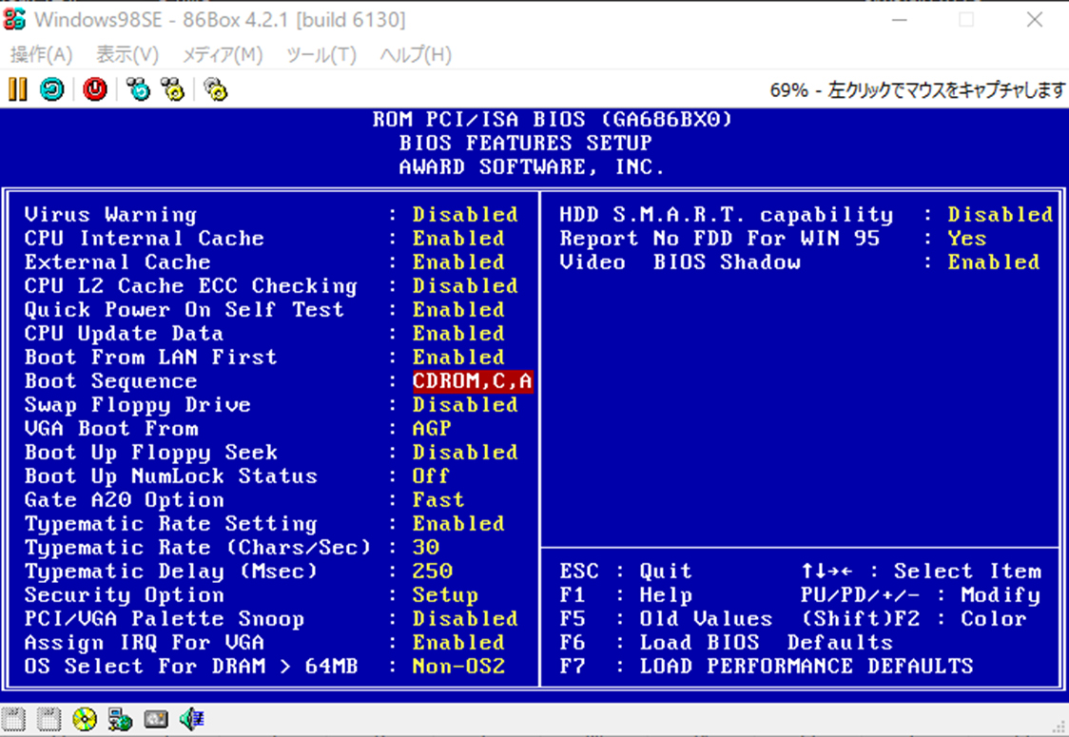Click the '(Shift)F2 : Color' help text
Viewport: 1069px width, 737px height.
(914, 619)
